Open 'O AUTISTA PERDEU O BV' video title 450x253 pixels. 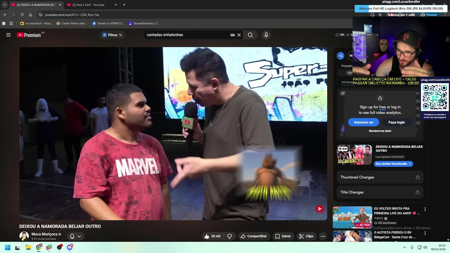395,235
